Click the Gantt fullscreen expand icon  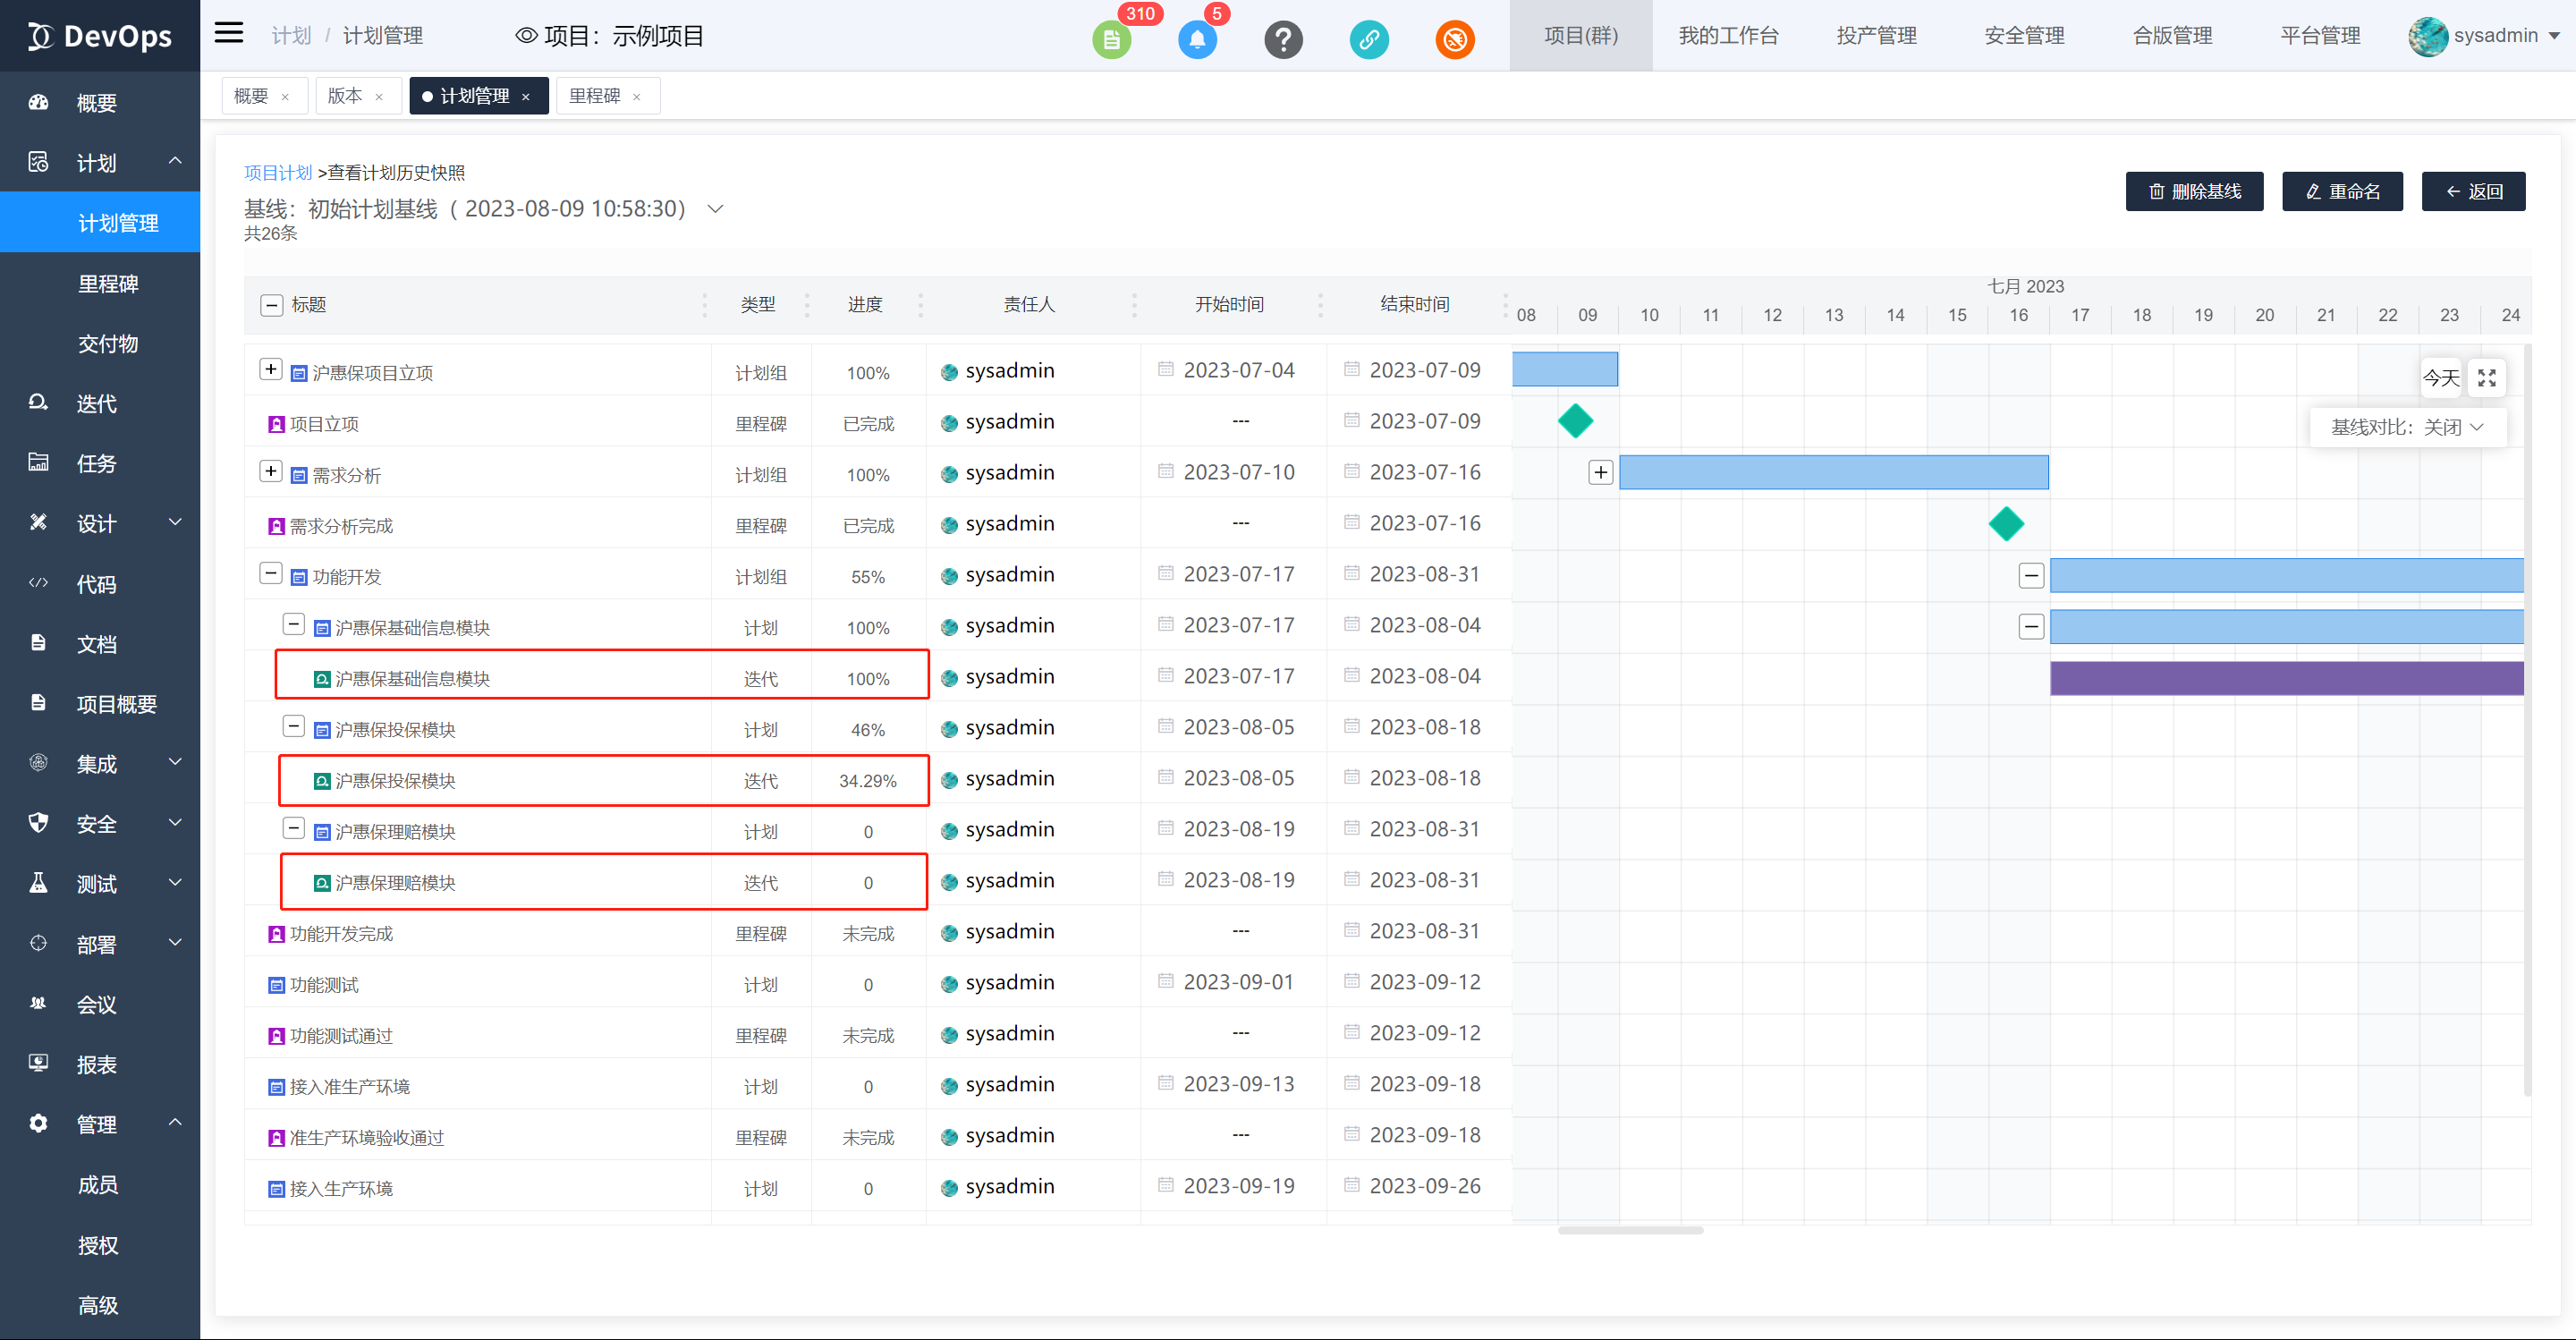(2487, 378)
